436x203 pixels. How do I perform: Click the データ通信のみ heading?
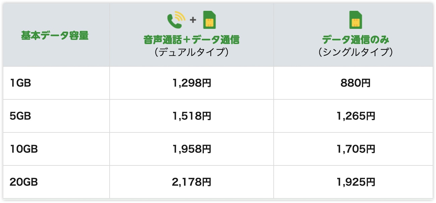[x=356, y=40]
